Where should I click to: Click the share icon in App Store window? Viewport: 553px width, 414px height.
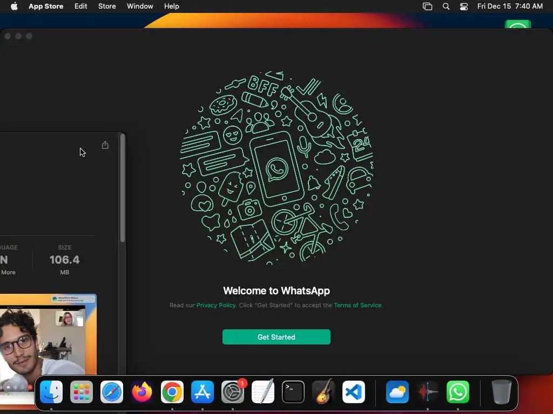(x=105, y=145)
